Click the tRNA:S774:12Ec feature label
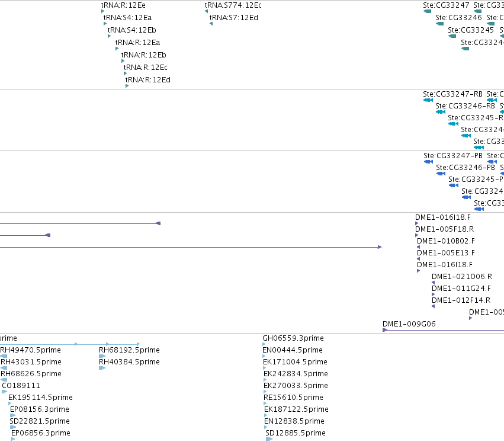The width and height of the screenshot is (504, 442). (x=233, y=5)
